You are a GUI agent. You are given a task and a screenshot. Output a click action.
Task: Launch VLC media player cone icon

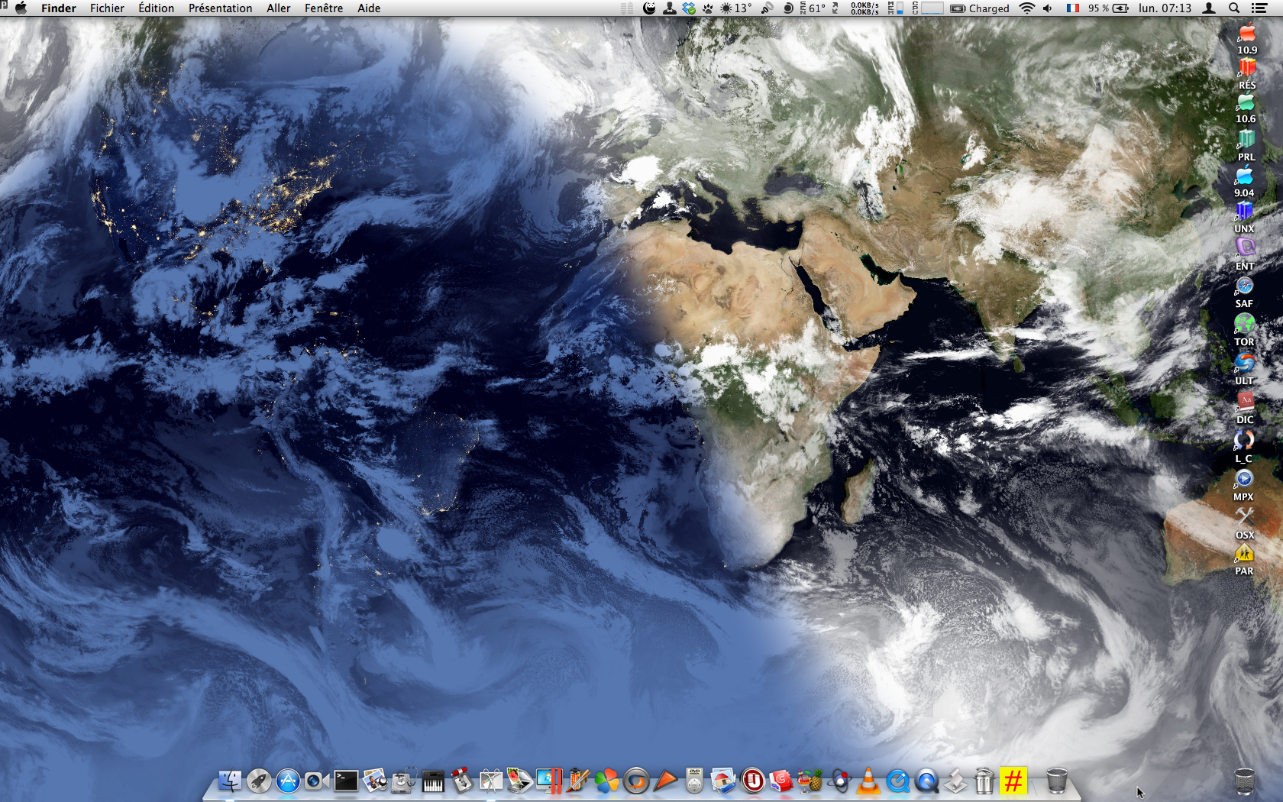(868, 781)
